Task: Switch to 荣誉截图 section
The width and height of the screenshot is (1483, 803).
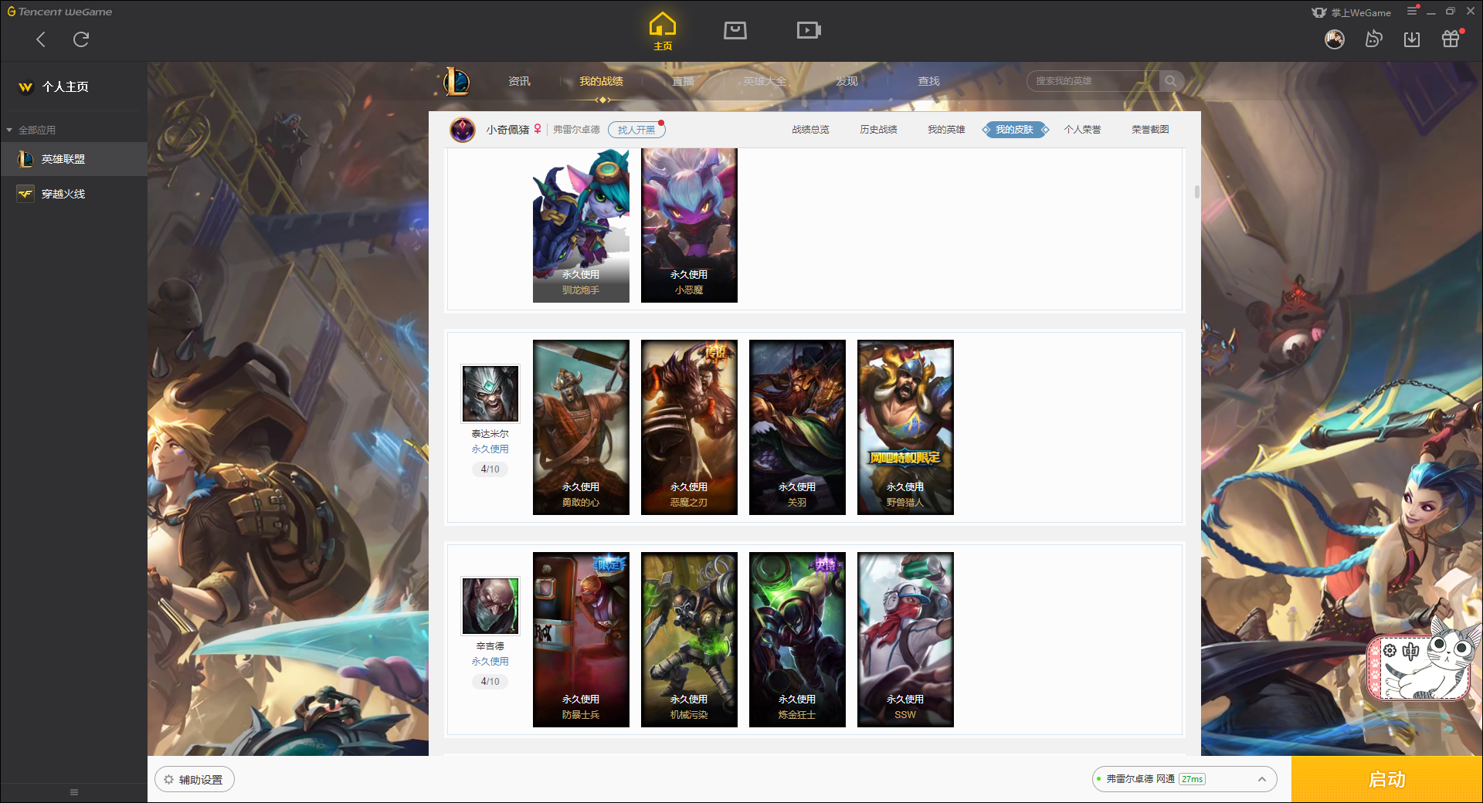Action: [1150, 130]
